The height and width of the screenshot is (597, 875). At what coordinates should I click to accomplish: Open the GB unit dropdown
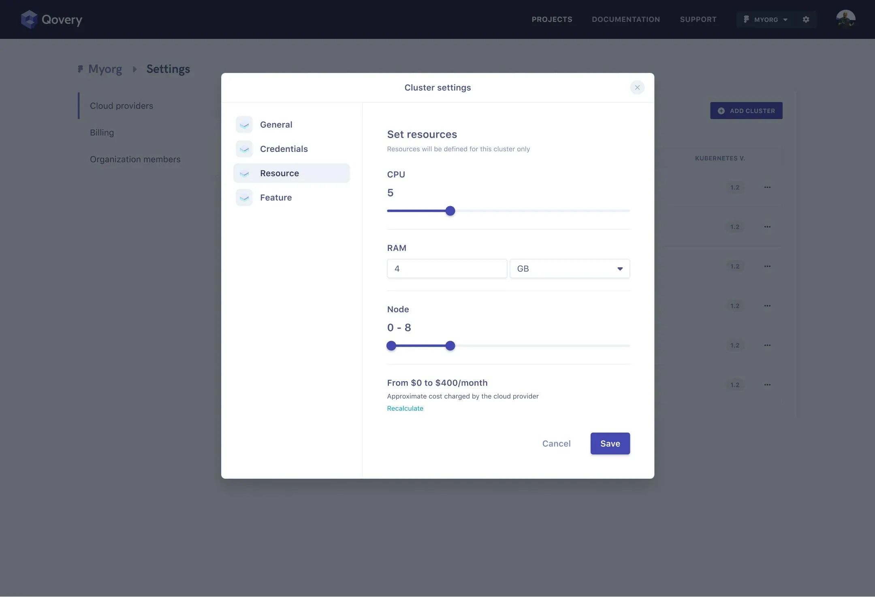570,269
